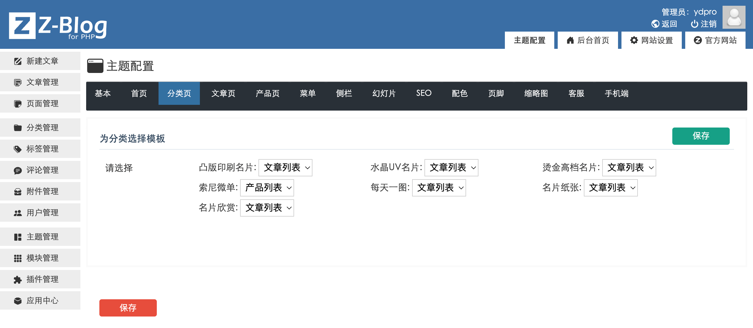
Task: Click the comment management bubble icon
Action: tap(18, 170)
